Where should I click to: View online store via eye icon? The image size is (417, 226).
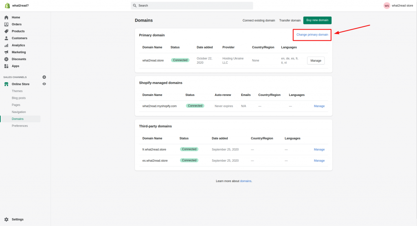(44, 84)
